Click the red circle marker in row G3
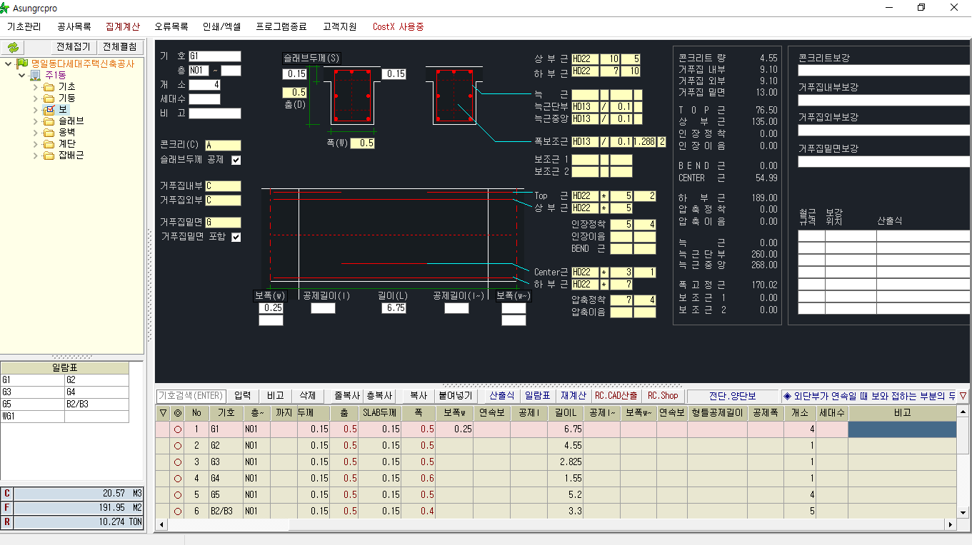Viewport: 972px width, 545px height. point(178,462)
